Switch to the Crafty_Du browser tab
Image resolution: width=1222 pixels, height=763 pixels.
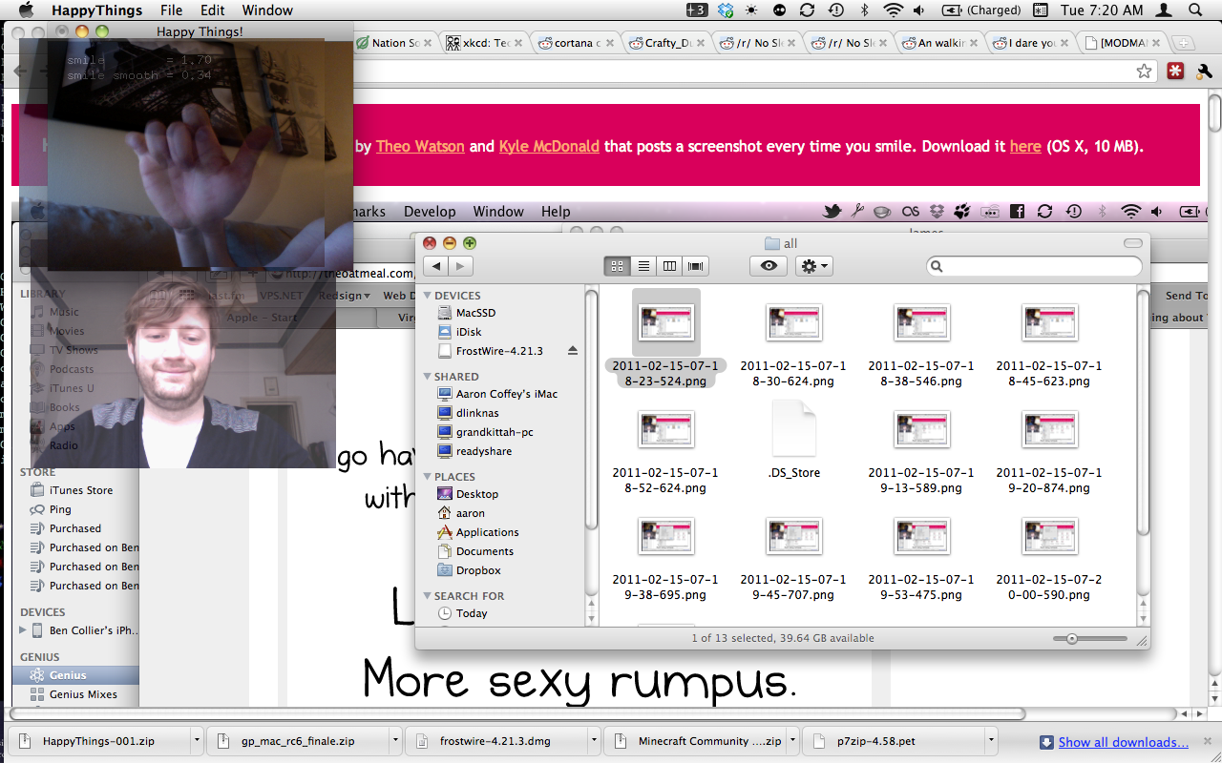[666, 43]
